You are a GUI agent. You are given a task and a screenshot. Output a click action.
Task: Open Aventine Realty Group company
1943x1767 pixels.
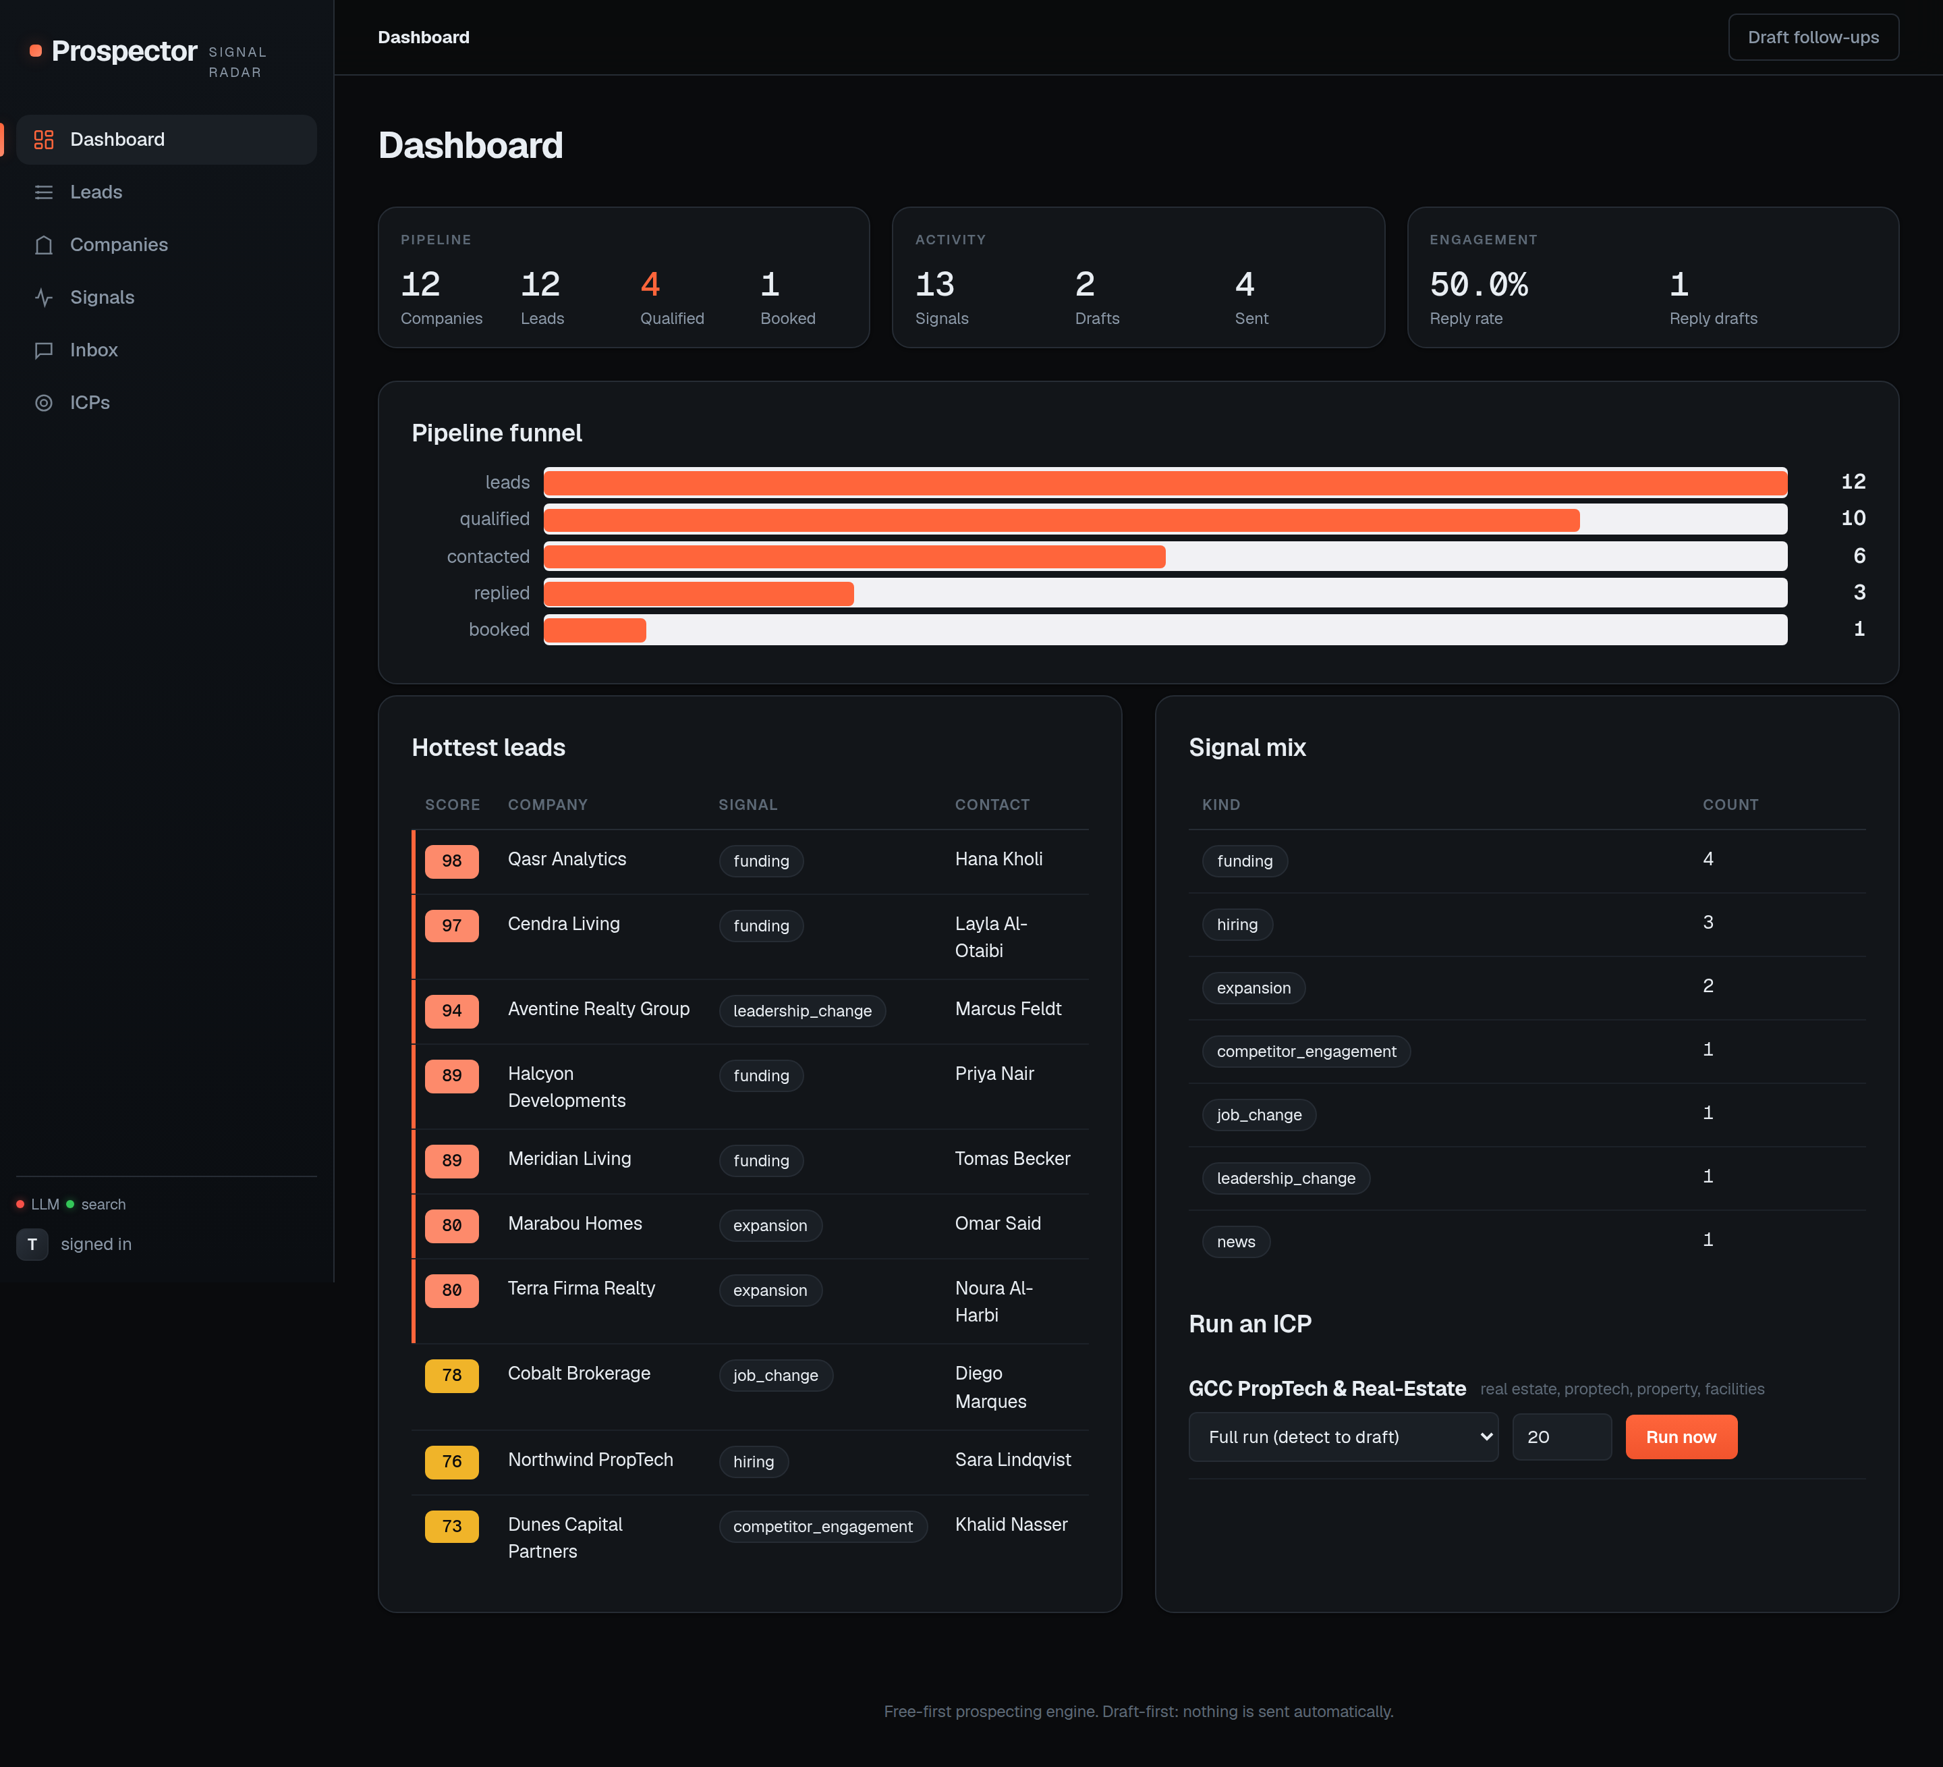tap(598, 1009)
